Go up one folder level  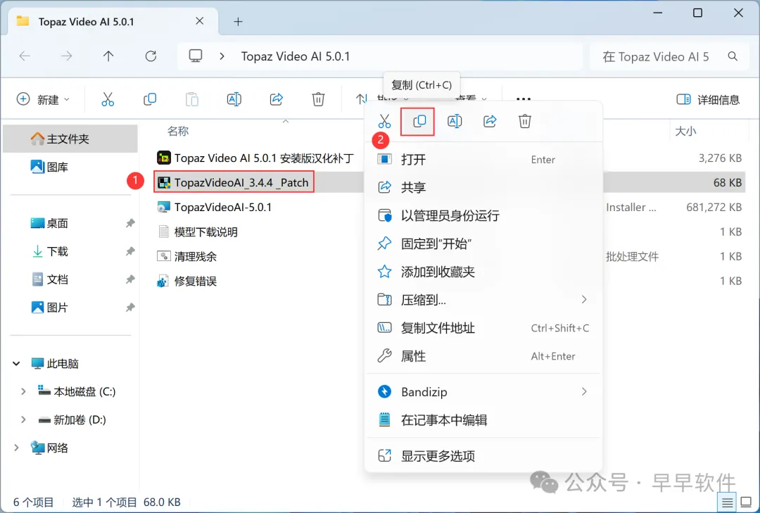tap(108, 56)
